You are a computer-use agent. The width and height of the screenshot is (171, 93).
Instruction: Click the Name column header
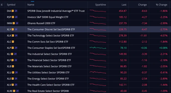(31, 5)
